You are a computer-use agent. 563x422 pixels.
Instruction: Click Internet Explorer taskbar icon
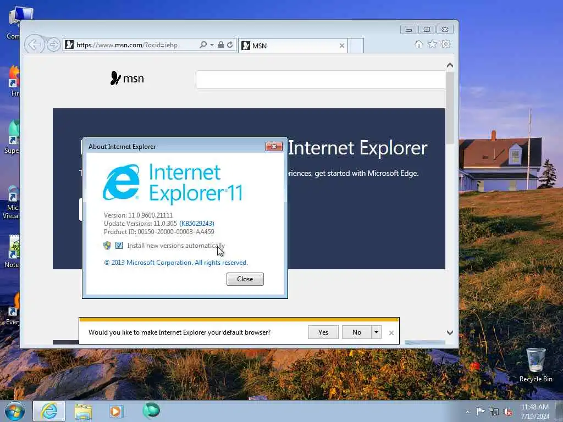pos(49,411)
